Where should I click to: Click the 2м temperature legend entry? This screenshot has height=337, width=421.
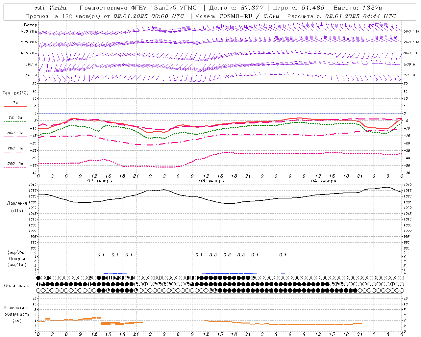coord(15,103)
